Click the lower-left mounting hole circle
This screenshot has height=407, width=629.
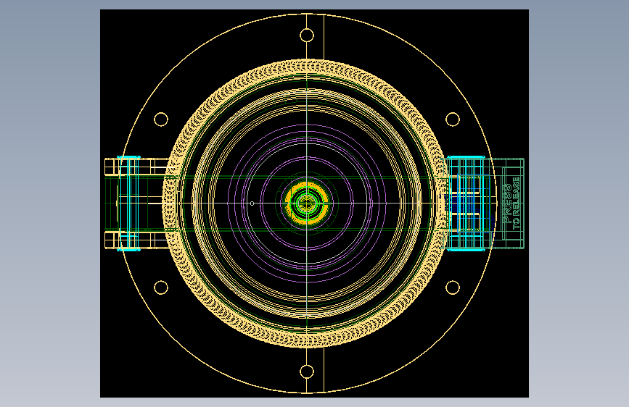pos(161,288)
